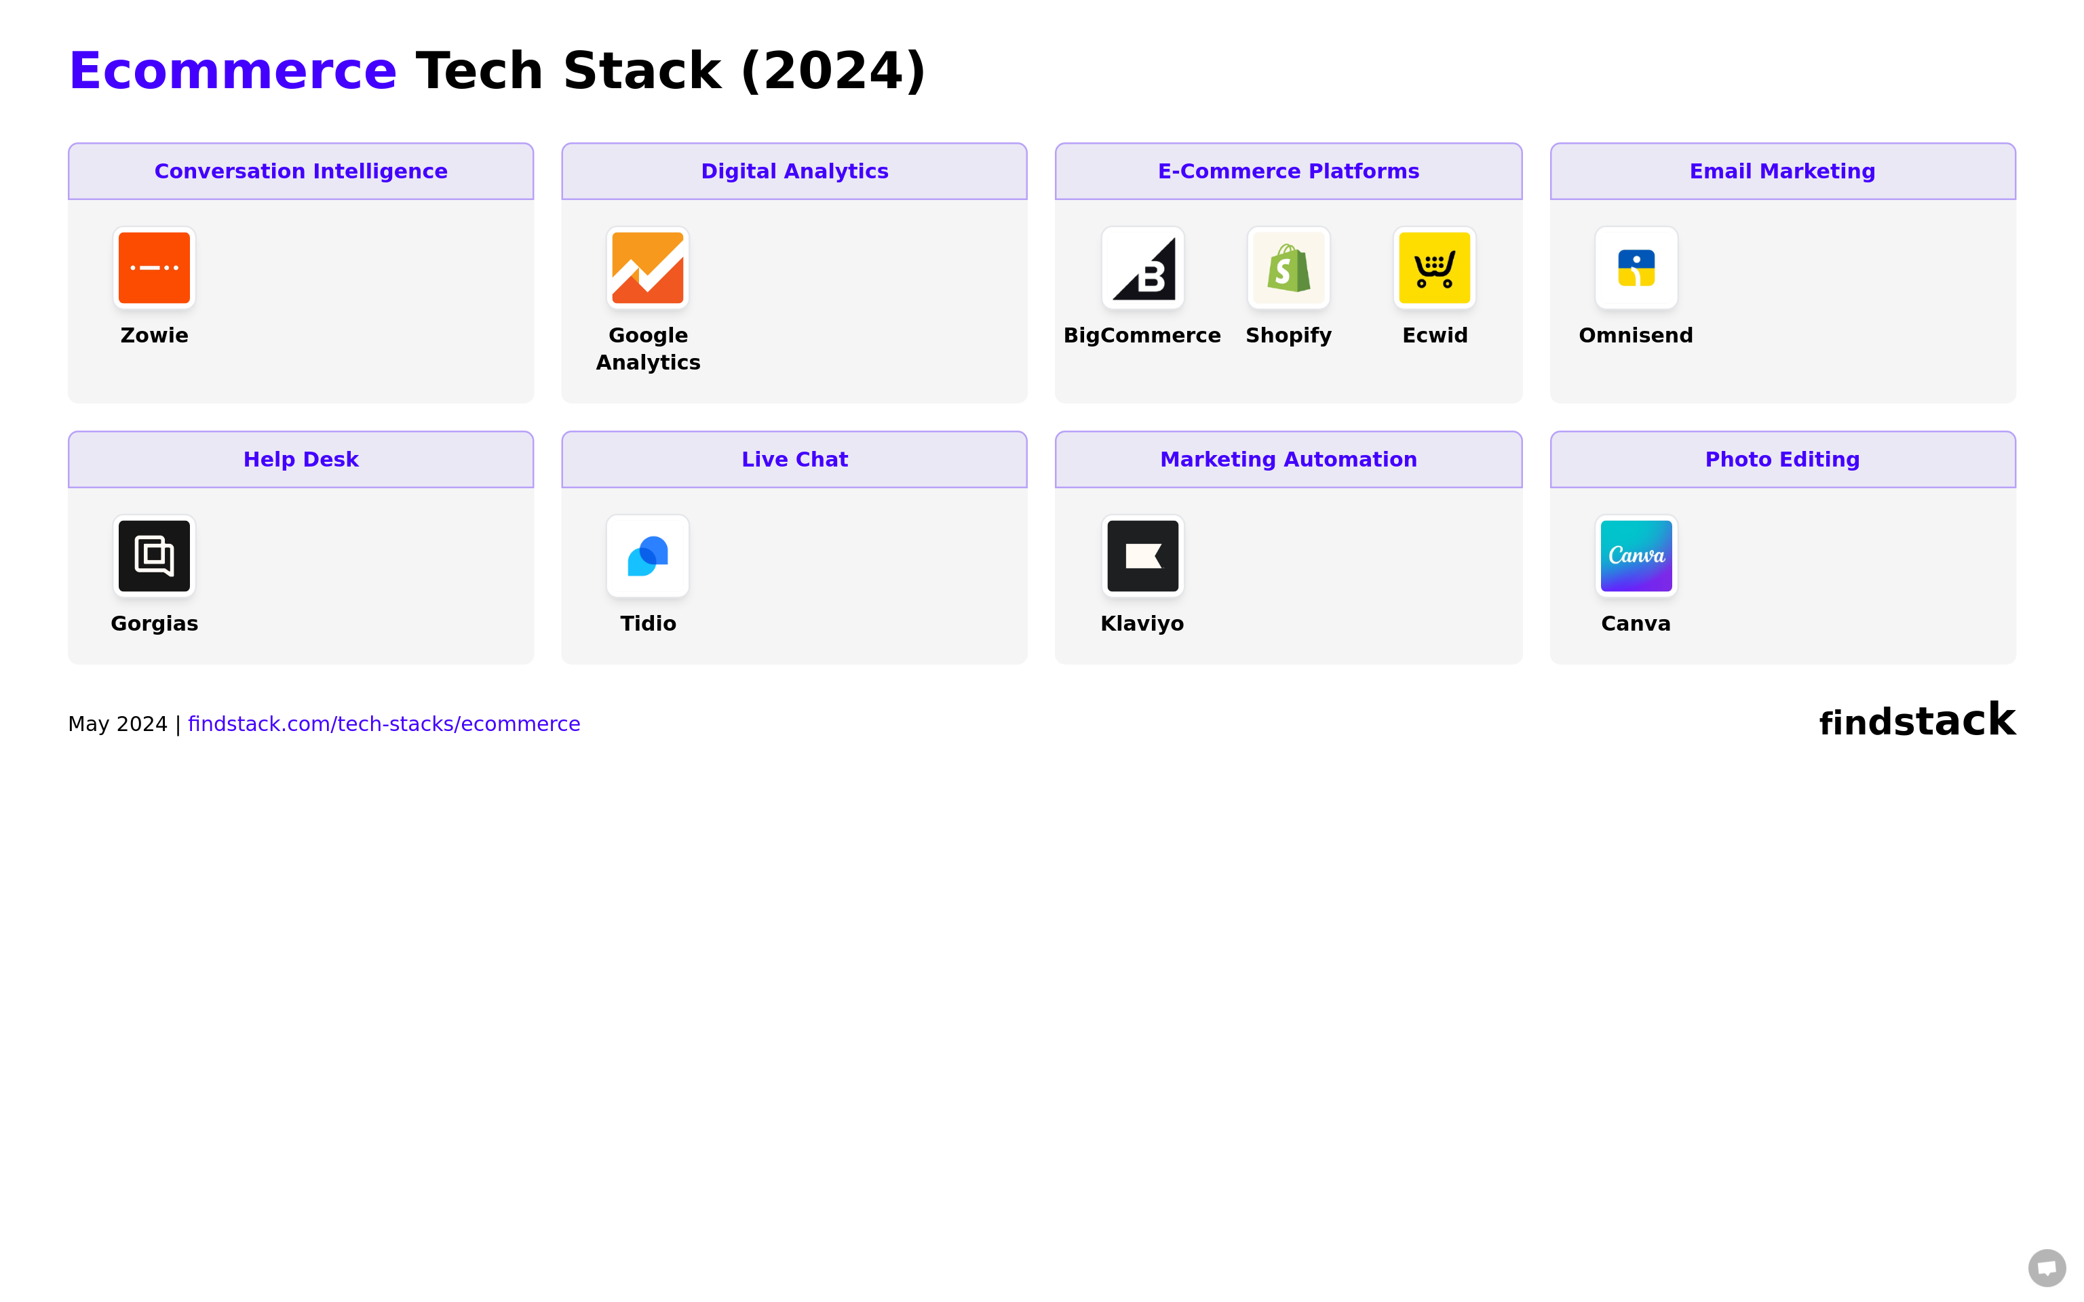Open the Google Analytics icon
The height and width of the screenshot is (1302, 2084).
coord(648,268)
